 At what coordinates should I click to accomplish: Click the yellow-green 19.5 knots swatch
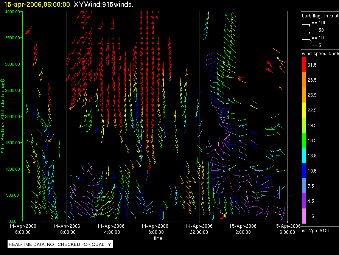click(x=304, y=125)
